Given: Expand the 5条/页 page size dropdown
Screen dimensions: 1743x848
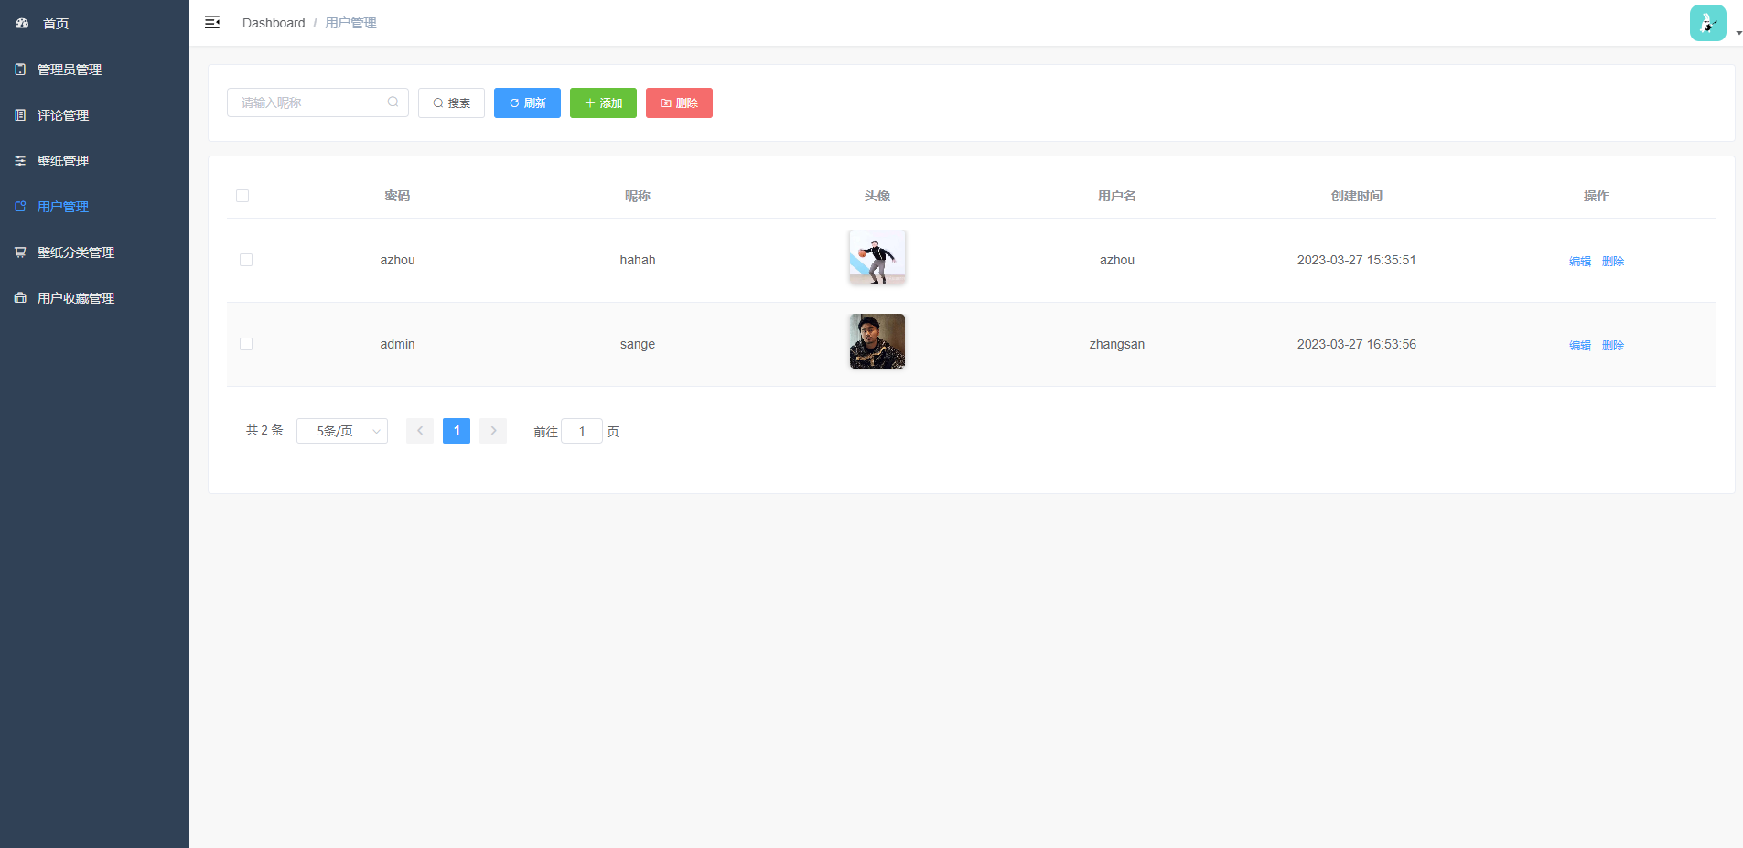Looking at the screenshot, I should (x=342, y=431).
